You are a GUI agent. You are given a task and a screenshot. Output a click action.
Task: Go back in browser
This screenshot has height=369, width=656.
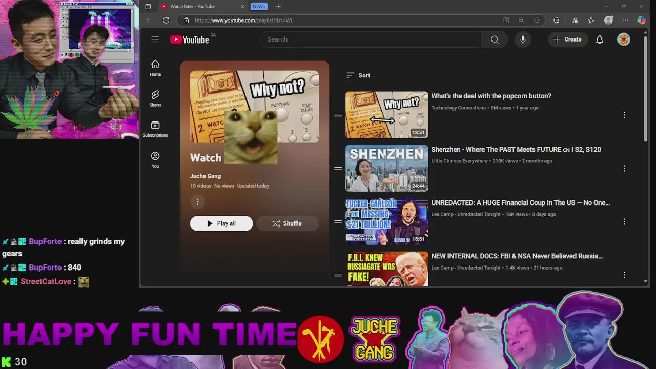tap(149, 20)
